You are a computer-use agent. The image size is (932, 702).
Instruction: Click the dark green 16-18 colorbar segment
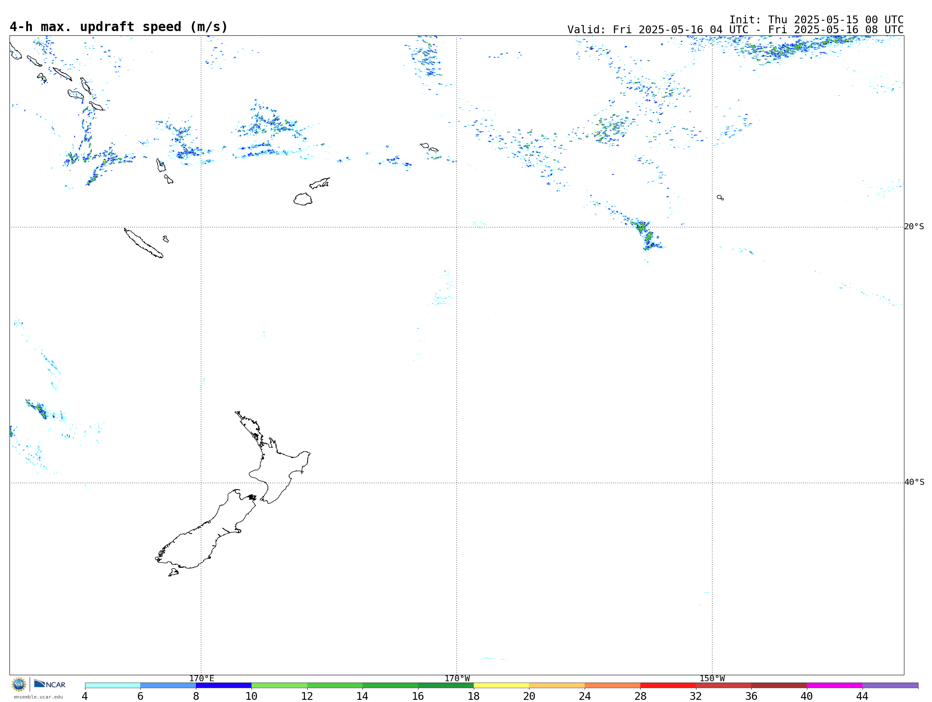coord(446,685)
